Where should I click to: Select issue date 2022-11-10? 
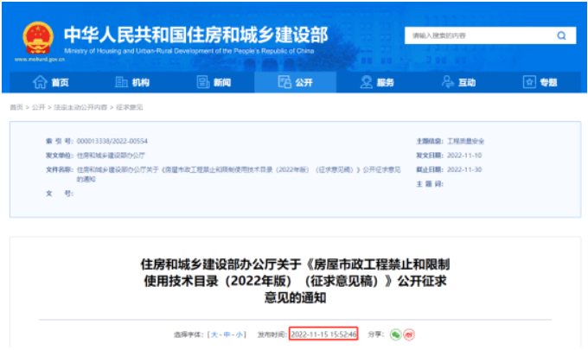pyautogui.click(x=464, y=156)
